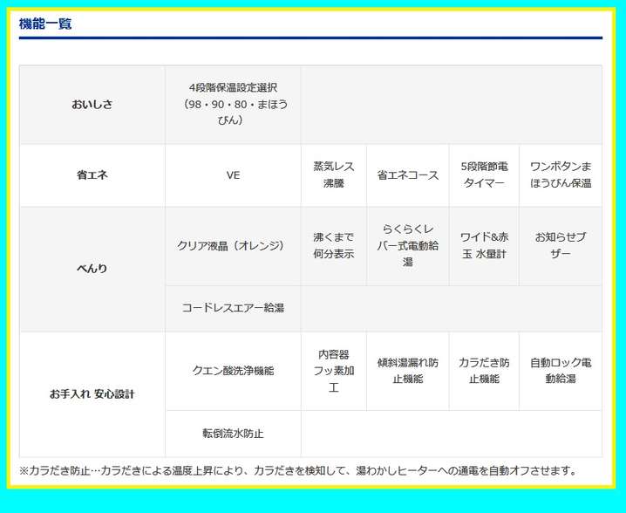Click the クリア液晶（オレンジ）cell
The height and width of the screenshot is (513, 626).
[x=233, y=246]
